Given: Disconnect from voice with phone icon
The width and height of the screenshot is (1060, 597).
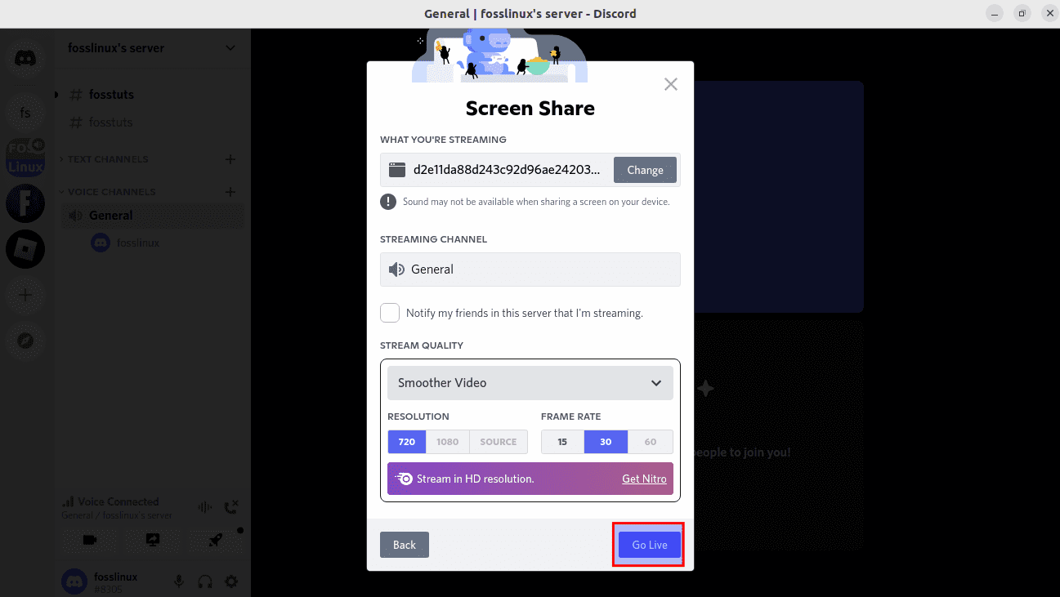Looking at the screenshot, I should (231, 507).
